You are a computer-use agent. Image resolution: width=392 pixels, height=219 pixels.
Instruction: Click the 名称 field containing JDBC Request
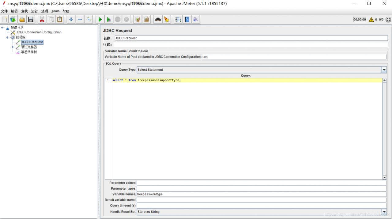point(251,38)
